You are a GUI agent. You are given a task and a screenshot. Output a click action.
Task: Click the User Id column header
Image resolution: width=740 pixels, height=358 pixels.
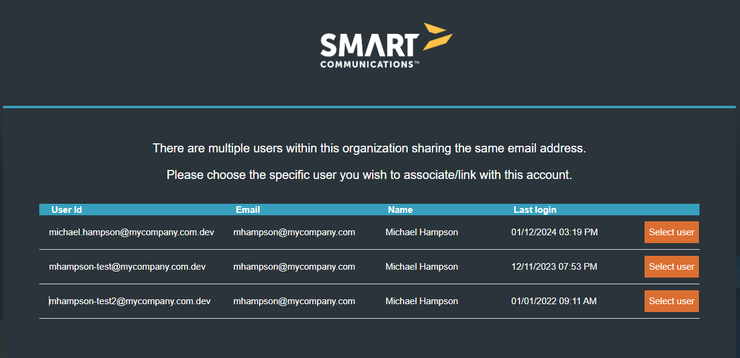click(66, 210)
